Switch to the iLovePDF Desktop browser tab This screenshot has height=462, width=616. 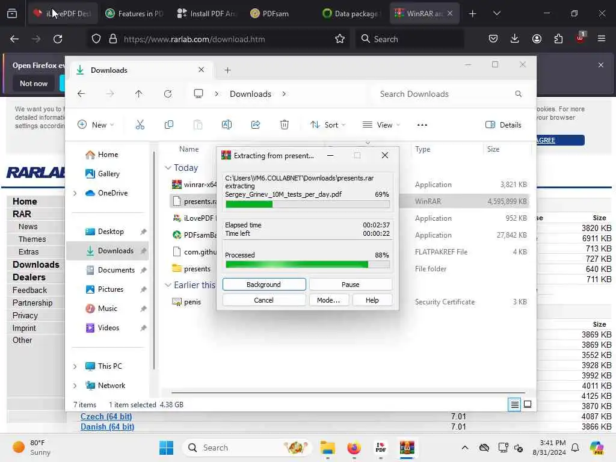(63, 14)
